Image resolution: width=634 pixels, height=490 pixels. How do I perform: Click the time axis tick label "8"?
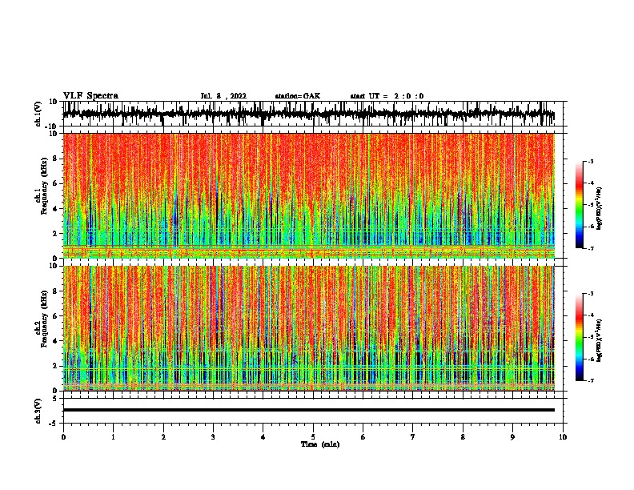(463, 436)
